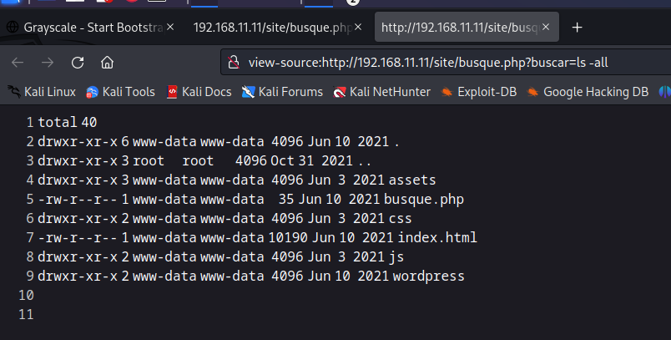Viewport: 671px width, 340px height.
Task: Open the Kali Forums bookmark
Action: [282, 92]
